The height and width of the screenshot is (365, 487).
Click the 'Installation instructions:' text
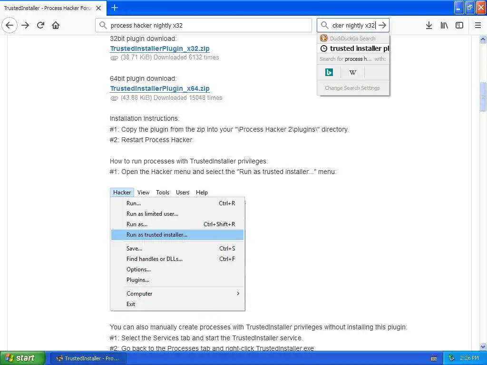(x=145, y=118)
